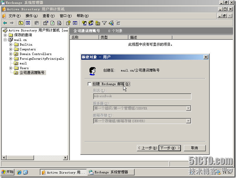Collapse the mail.cn domain node
Viewport: 236px width, 178px height.
tap(5, 40)
